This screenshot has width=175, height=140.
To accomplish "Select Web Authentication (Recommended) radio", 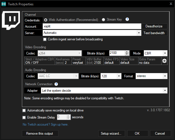I will [46, 20].
